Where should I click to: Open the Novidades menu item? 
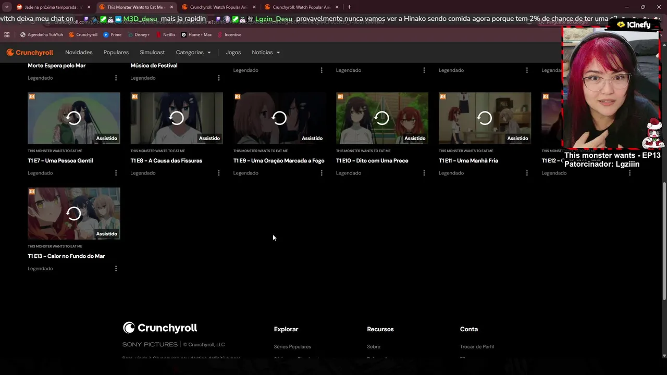[x=79, y=53]
